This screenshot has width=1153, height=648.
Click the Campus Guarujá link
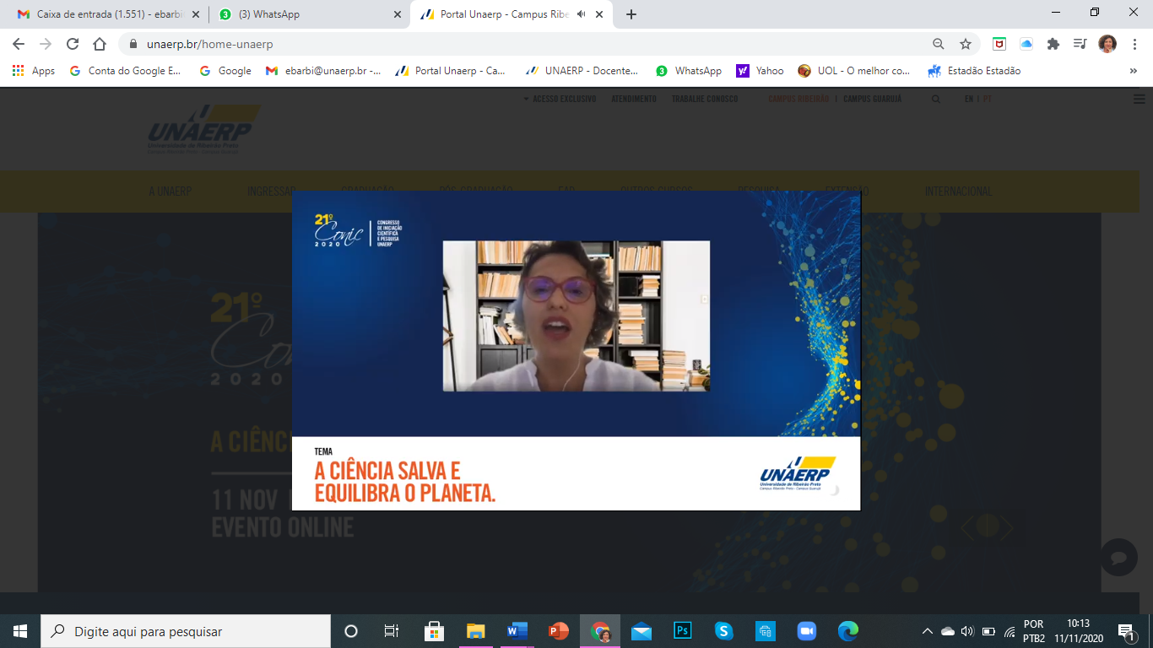point(872,99)
